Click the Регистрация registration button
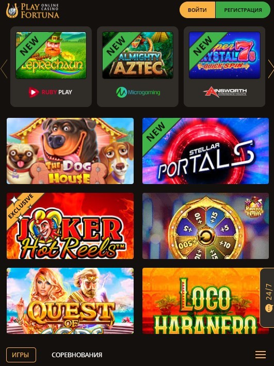This screenshot has height=366, width=274. tap(243, 10)
